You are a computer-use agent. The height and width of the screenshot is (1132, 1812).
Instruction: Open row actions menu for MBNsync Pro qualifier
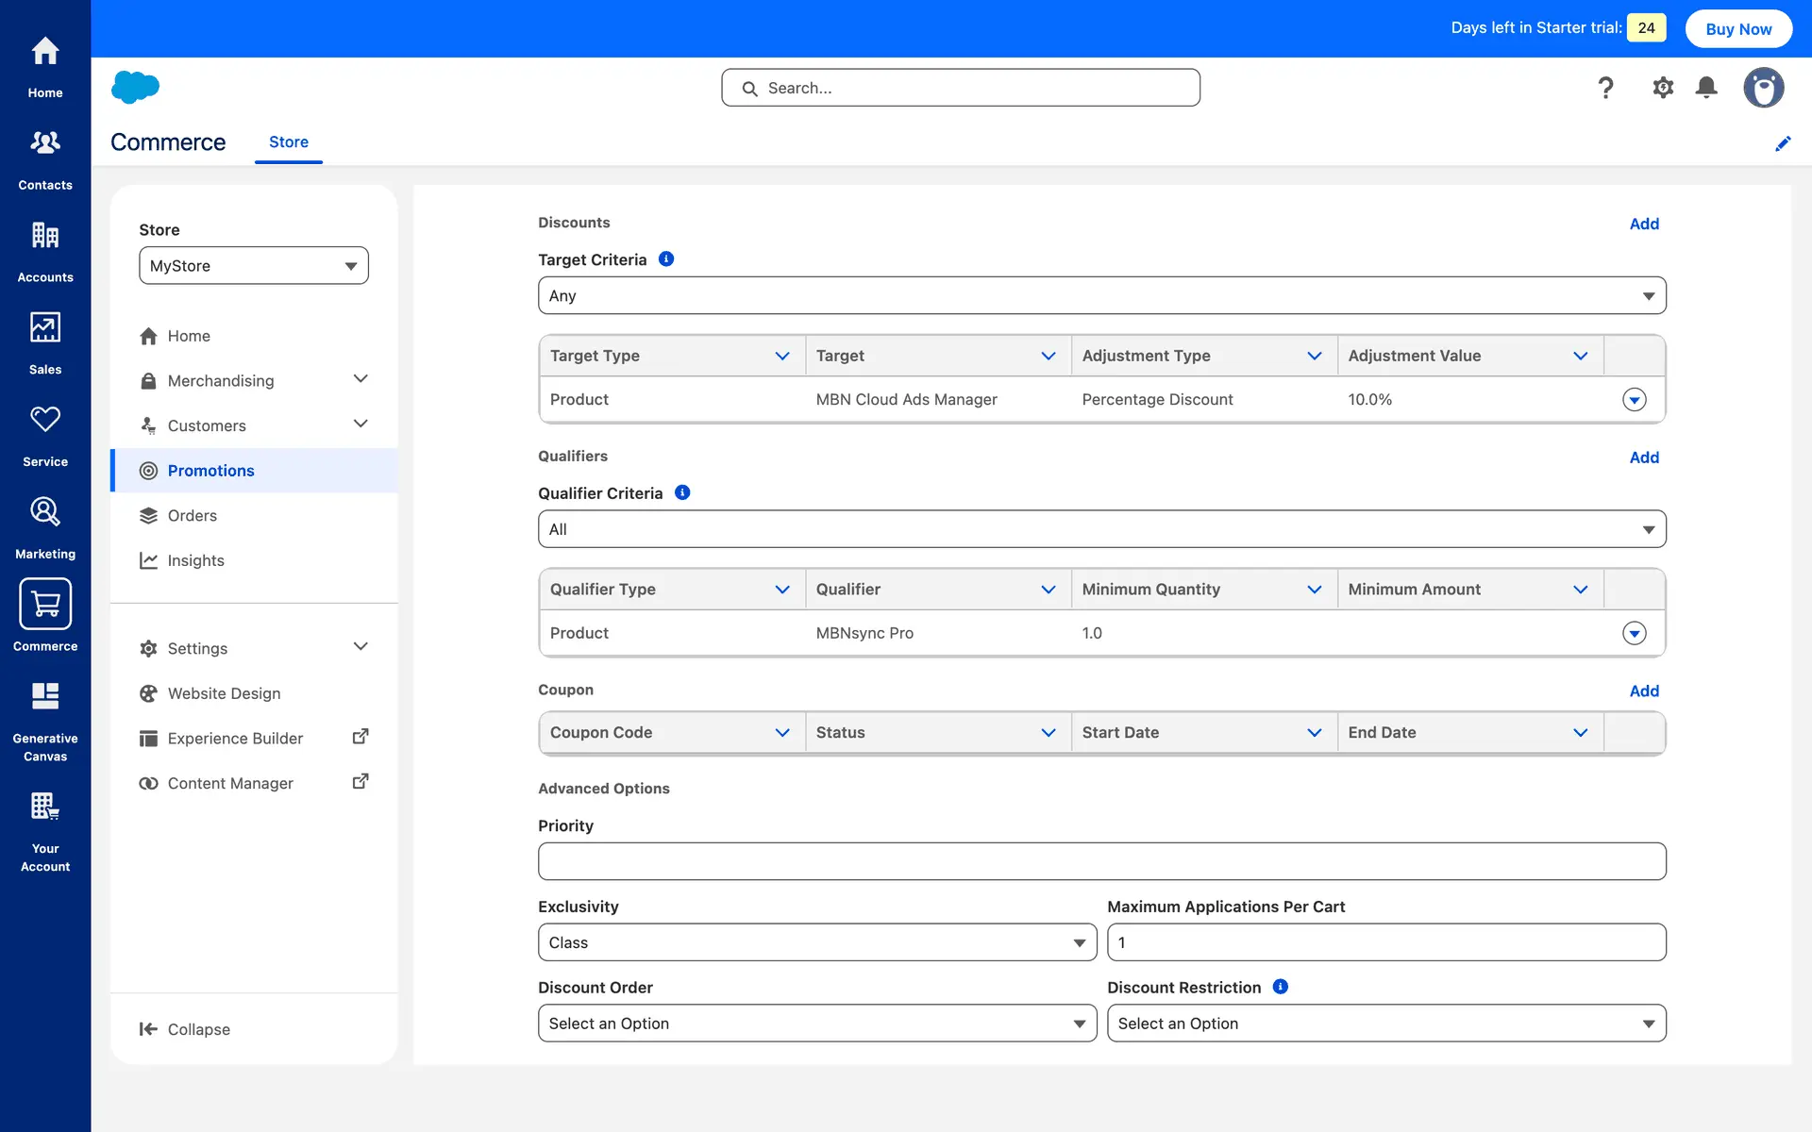[x=1635, y=633]
